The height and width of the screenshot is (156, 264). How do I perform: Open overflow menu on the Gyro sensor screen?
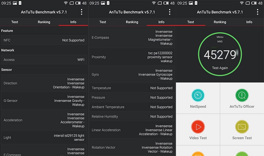tap(170, 12)
